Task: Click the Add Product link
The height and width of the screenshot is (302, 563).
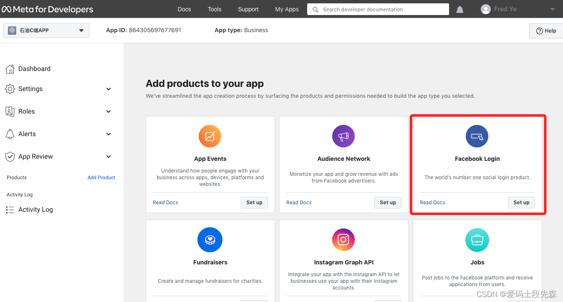Action: click(101, 178)
